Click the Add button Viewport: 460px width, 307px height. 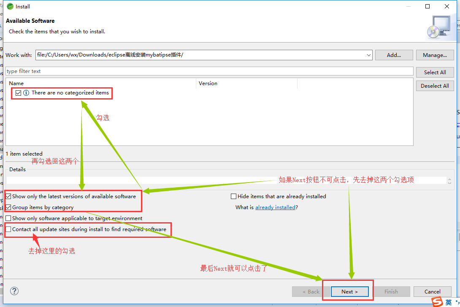pos(393,55)
